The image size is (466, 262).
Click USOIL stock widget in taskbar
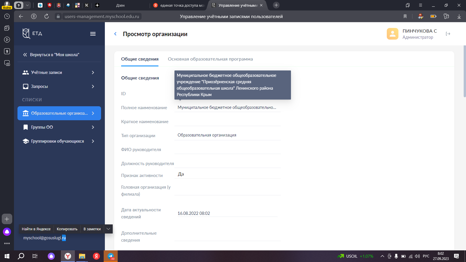(x=355, y=256)
